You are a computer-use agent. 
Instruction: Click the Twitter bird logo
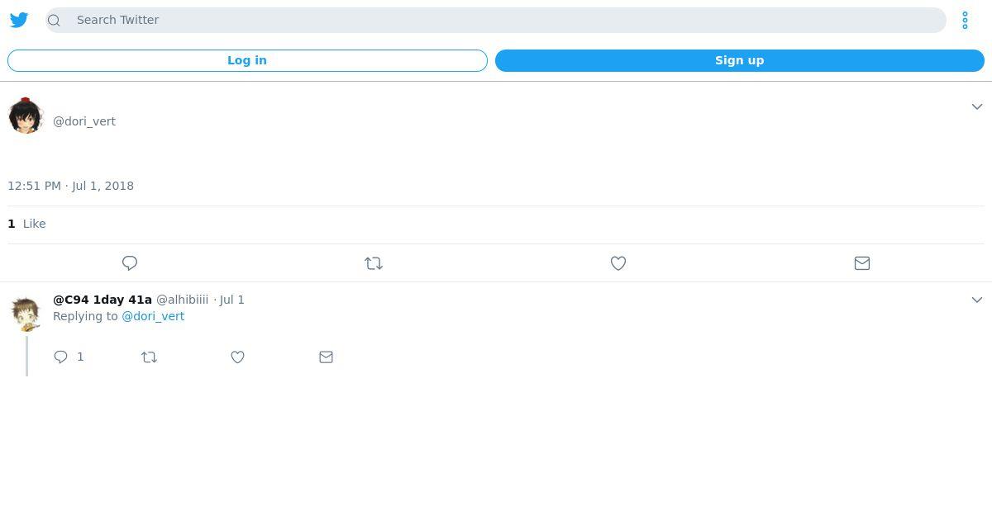coord(19,20)
